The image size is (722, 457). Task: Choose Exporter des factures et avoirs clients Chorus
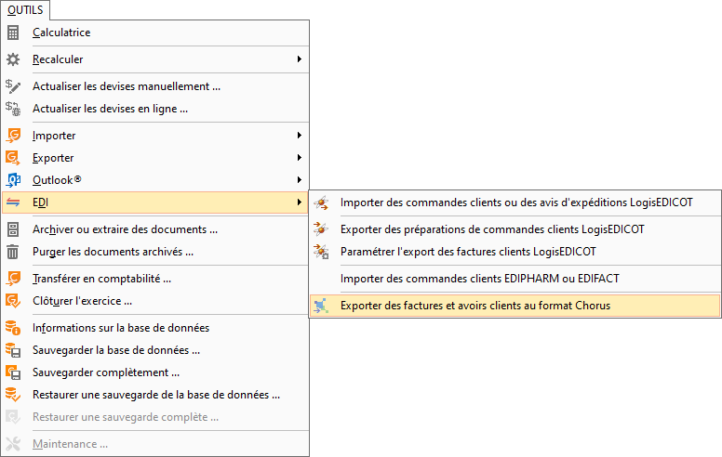pos(515,306)
